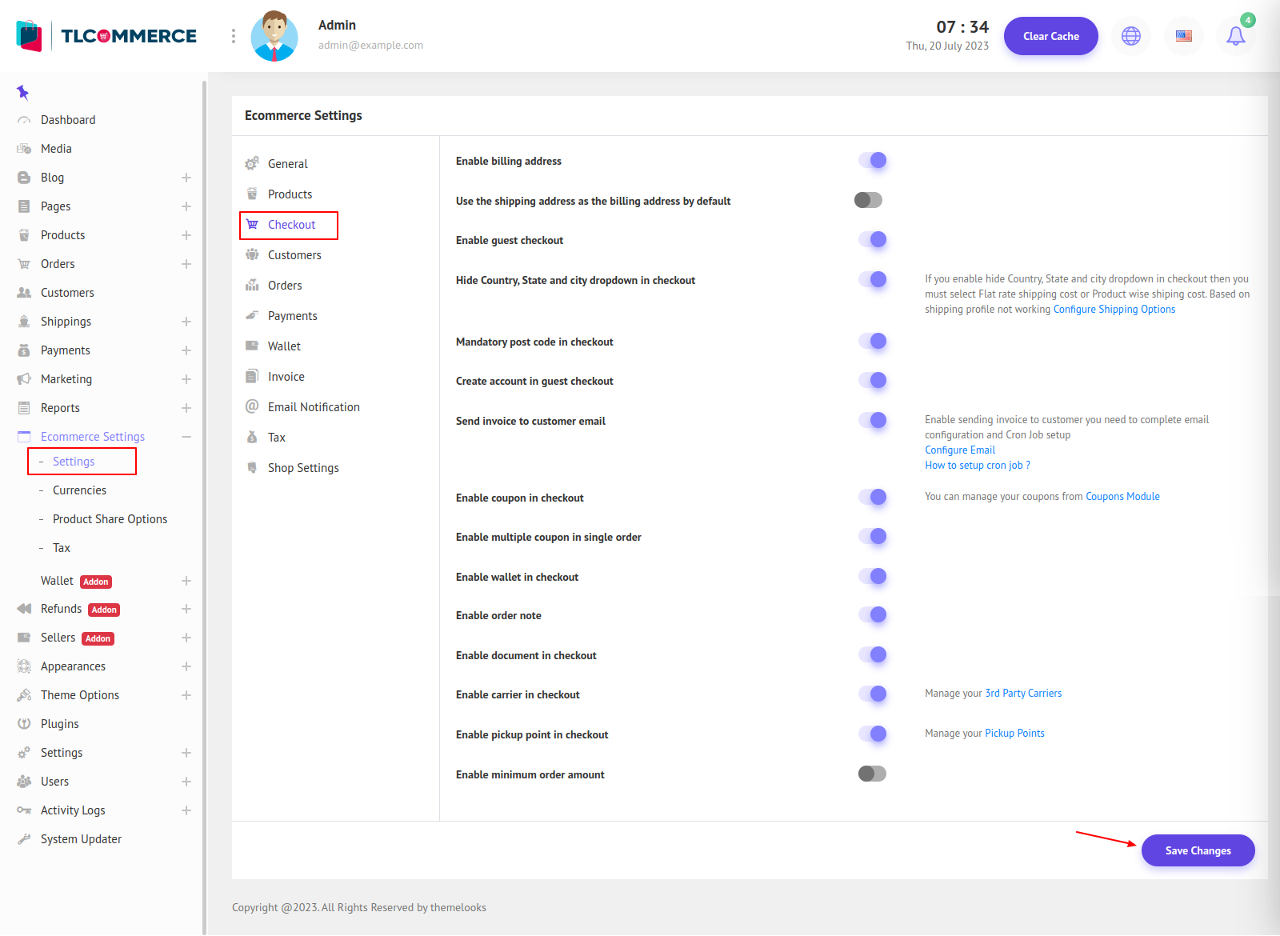Expand the Blog sidebar menu
The image size is (1280, 936).
point(186,178)
